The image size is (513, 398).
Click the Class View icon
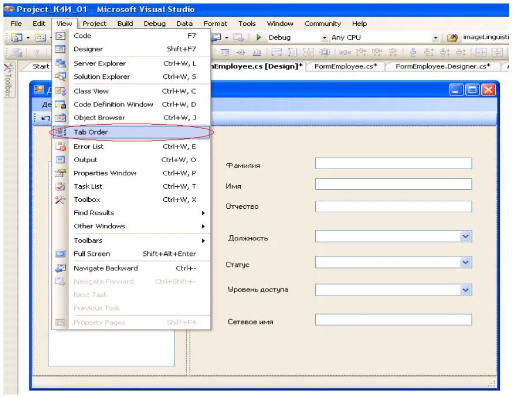click(x=61, y=91)
